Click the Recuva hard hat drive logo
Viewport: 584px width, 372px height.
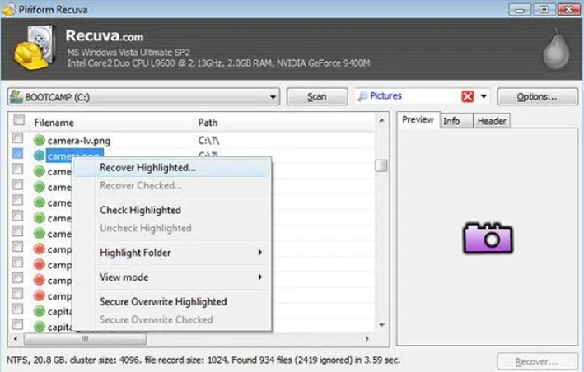tap(35, 47)
